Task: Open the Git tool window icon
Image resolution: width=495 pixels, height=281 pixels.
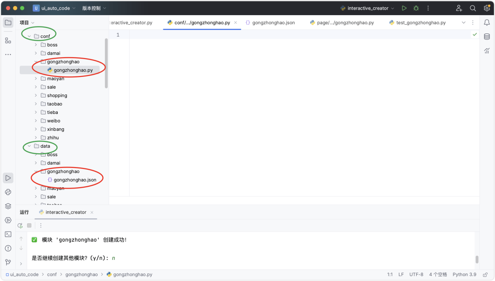Action: pos(8,262)
